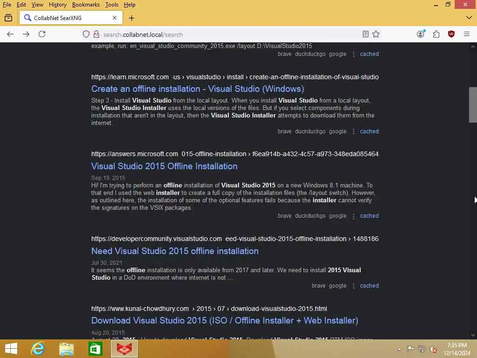Open 'Create an offline installation - Visual Studio' result
Screen dimensions: 477x358
198,89
